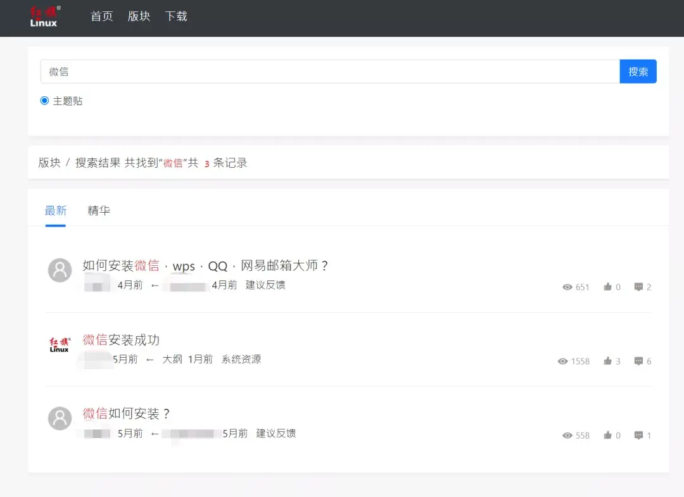Click the 1月前 last reply time
Screen dimensions: 684x497
tap(201, 359)
